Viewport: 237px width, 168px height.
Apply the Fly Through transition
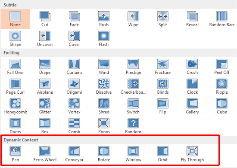click(x=192, y=154)
